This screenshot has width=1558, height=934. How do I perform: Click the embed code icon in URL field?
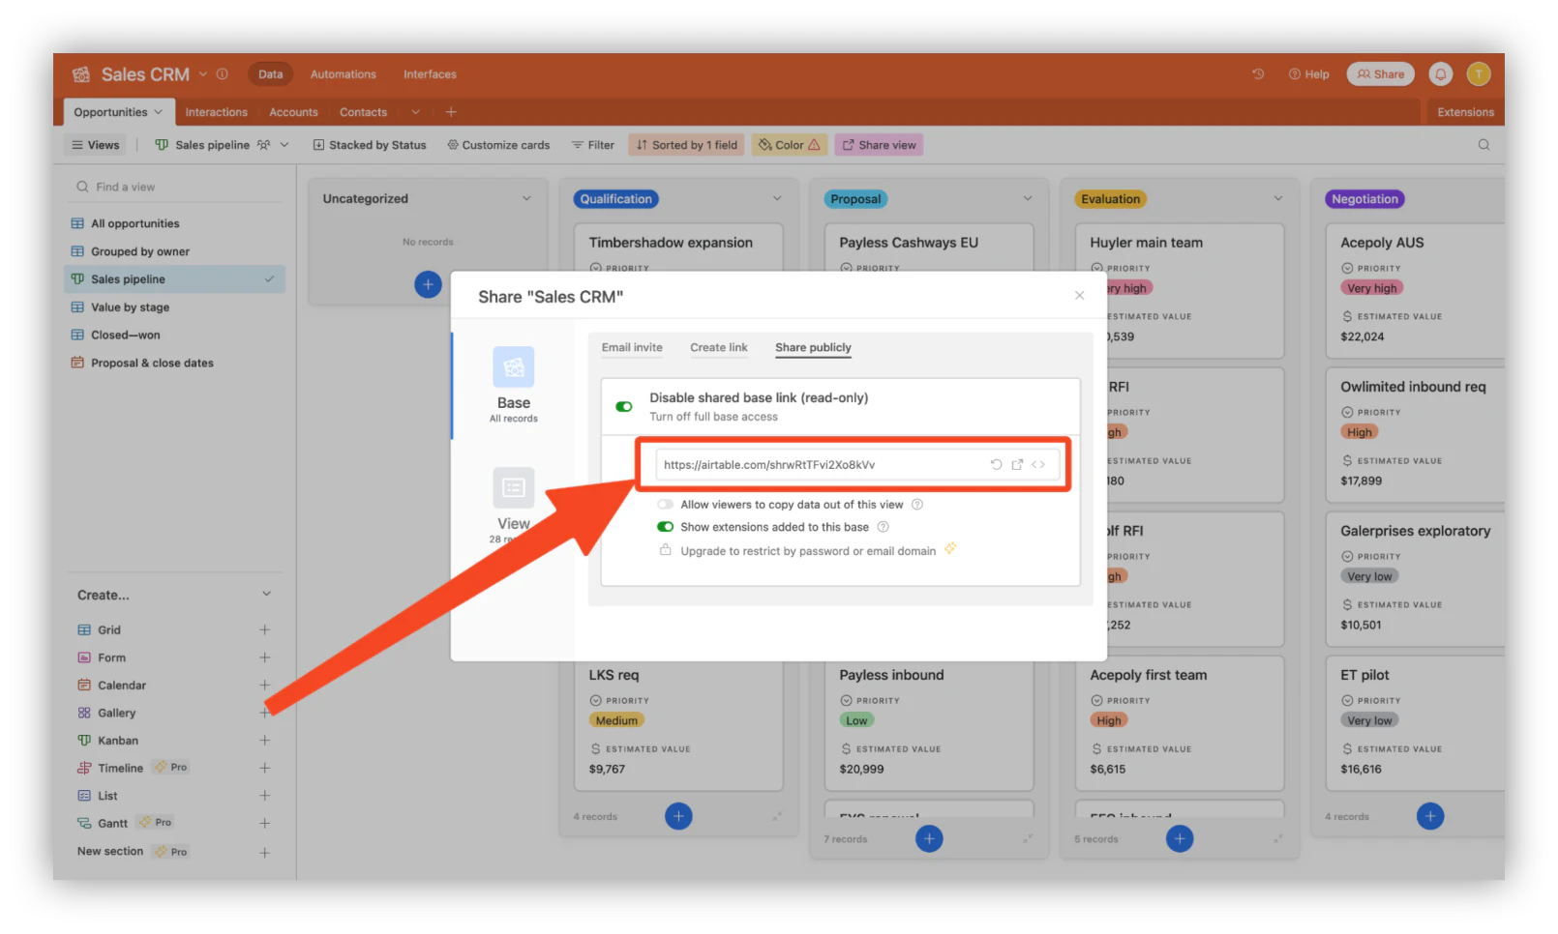(1038, 465)
